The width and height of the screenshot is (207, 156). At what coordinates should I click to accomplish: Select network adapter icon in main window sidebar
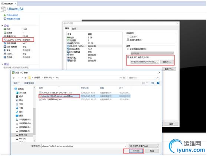point(5,43)
